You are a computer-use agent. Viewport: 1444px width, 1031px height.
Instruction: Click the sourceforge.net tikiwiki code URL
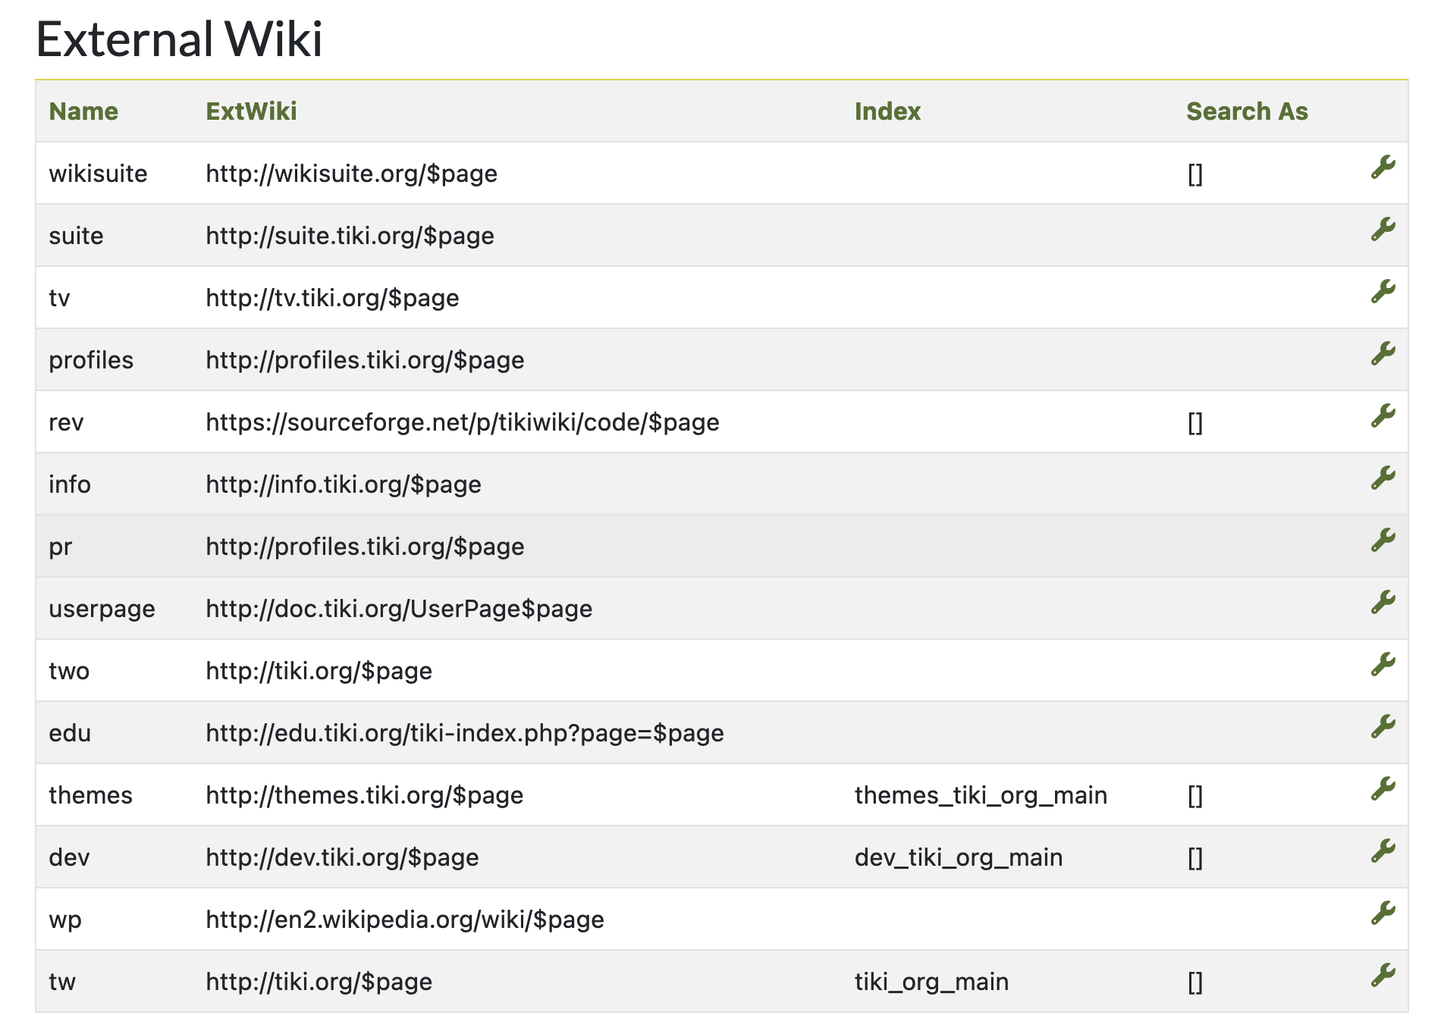[463, 422]
